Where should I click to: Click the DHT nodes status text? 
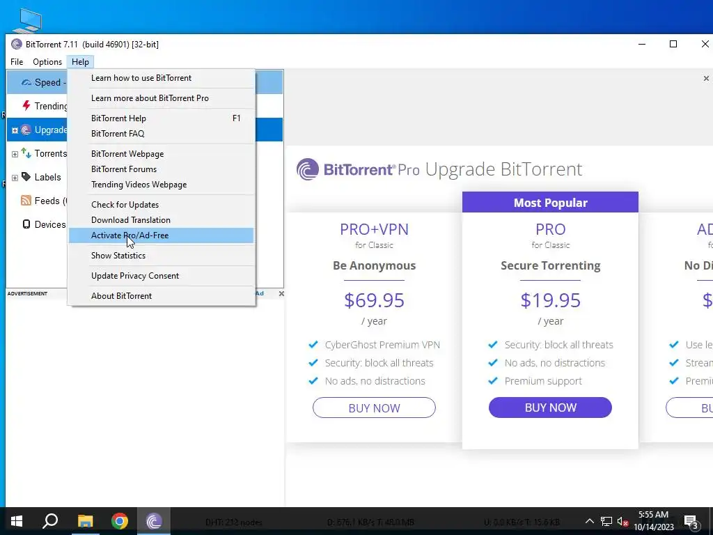tap(234, 522)
